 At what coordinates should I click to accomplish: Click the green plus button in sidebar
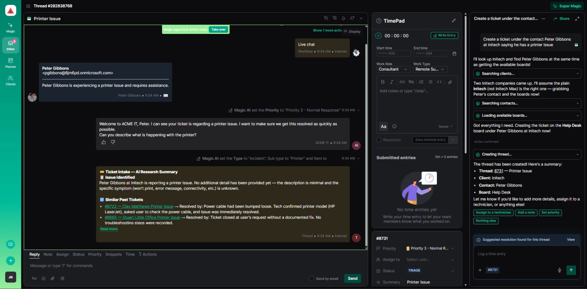pyautogui.click(x=10, y=261)
